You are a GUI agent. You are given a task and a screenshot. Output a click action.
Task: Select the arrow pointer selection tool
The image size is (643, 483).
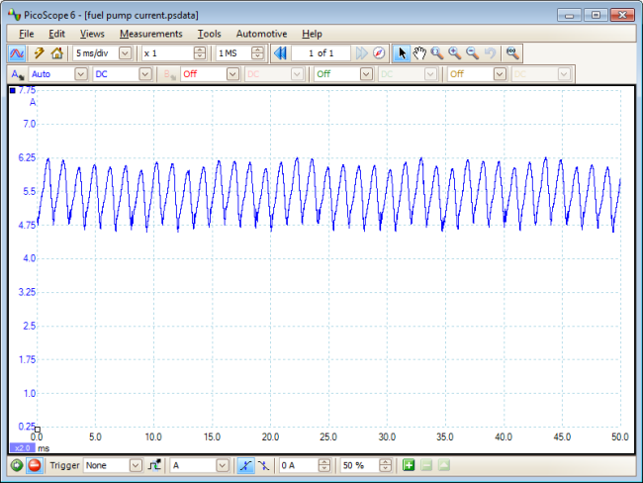click(x=402, y=52)
